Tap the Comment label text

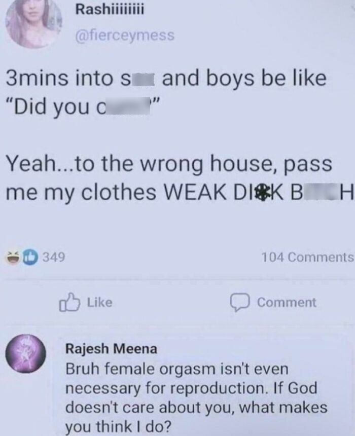click(287, 303)
